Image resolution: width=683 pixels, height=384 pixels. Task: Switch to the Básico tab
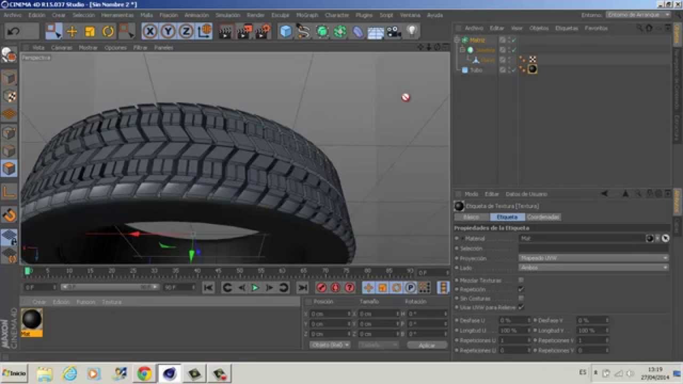471,217
